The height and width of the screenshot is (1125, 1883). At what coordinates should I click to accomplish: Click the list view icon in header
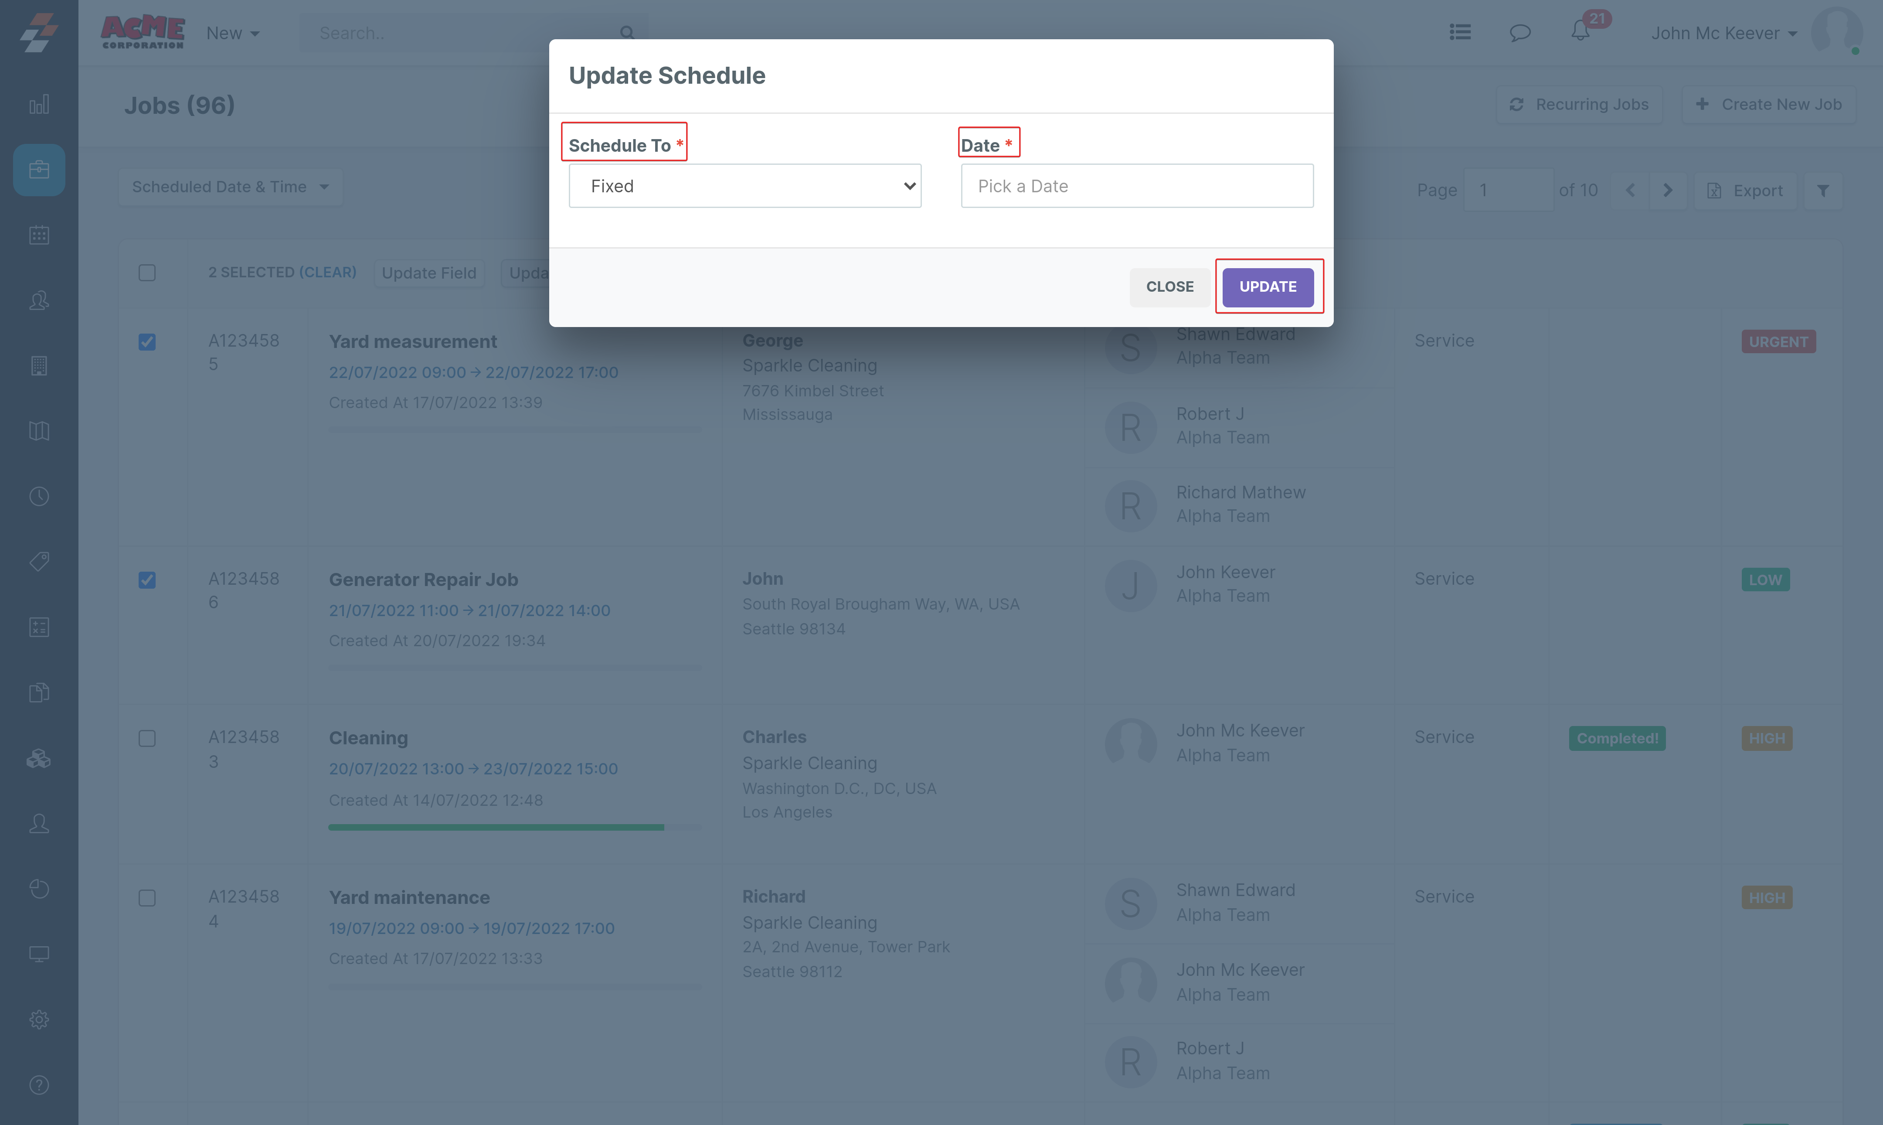pyautogui.click(x=1459, y=32)
